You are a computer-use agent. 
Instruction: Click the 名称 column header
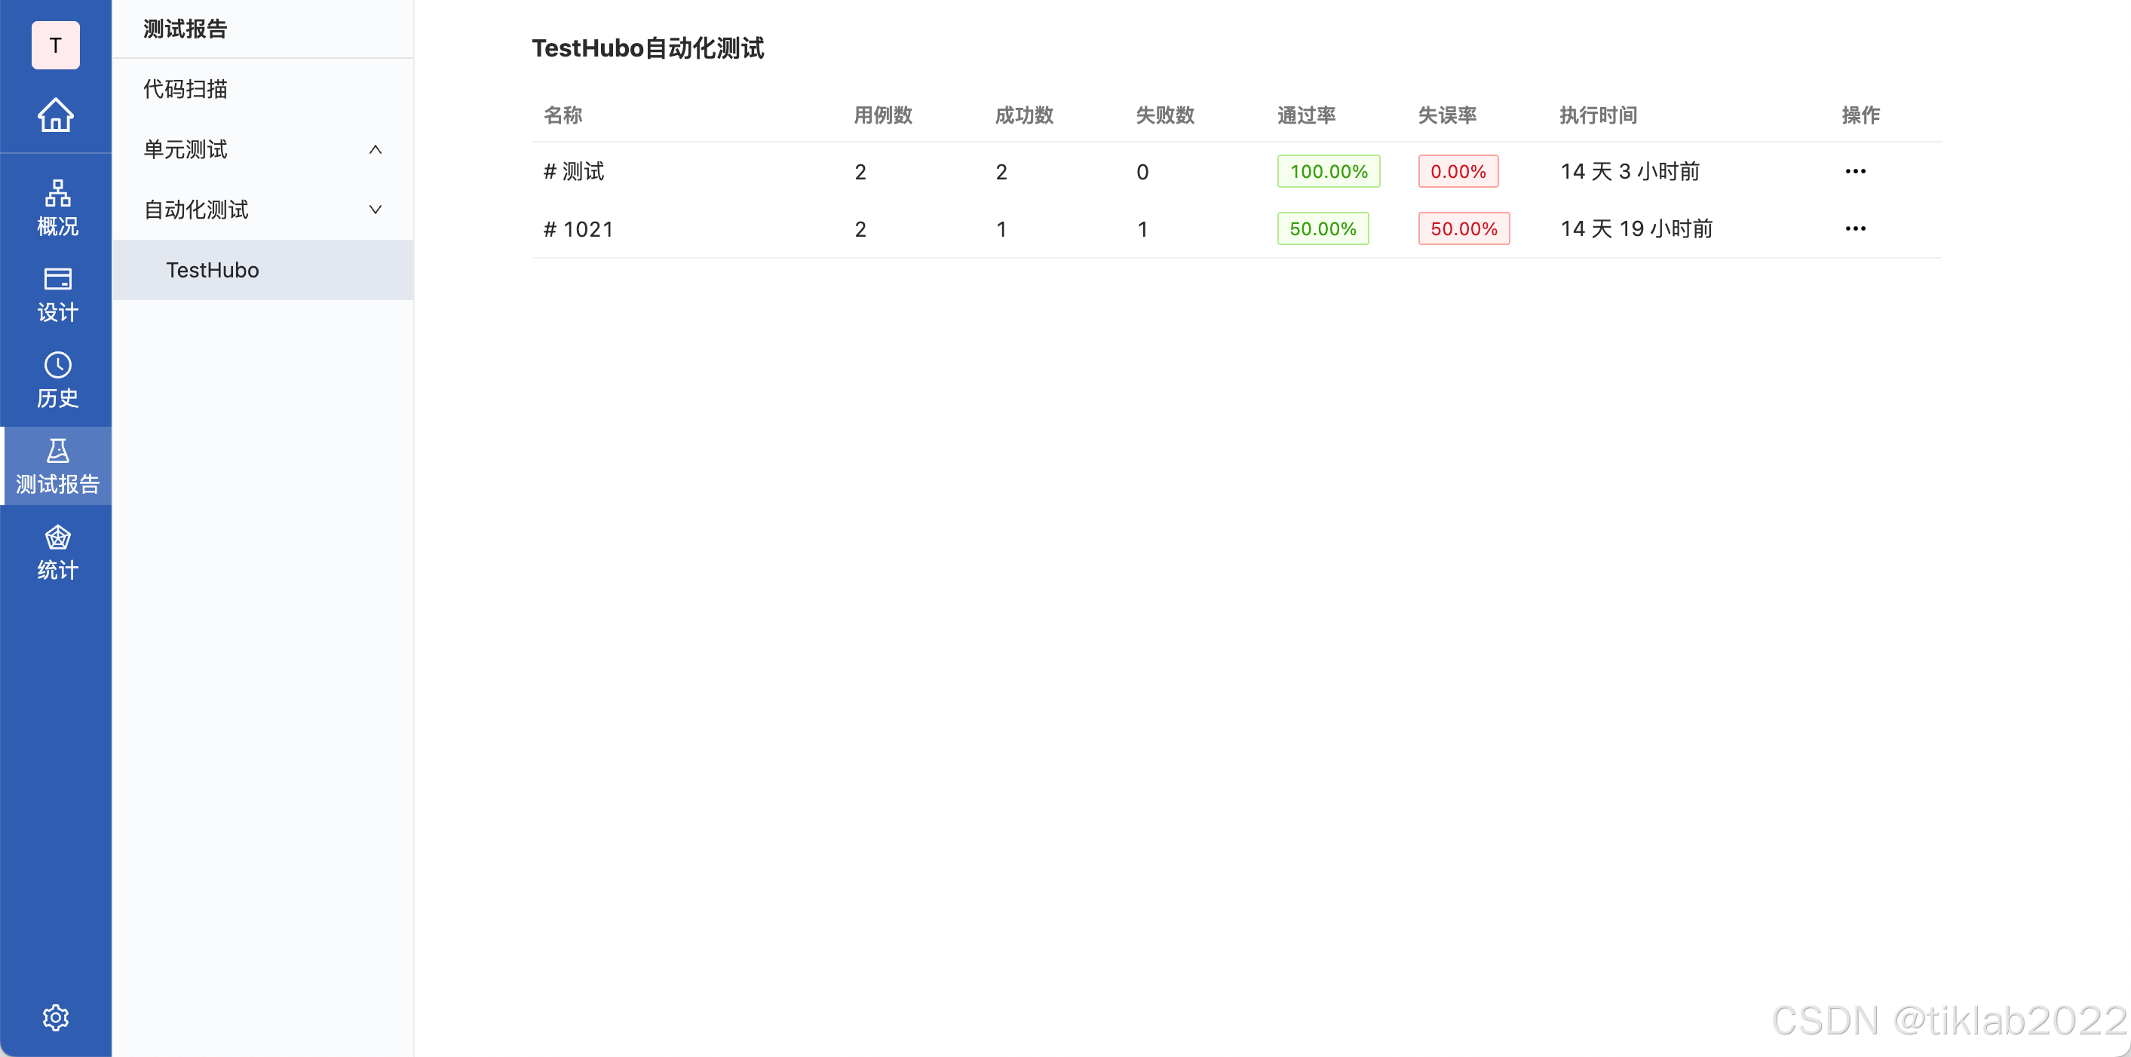563,115
